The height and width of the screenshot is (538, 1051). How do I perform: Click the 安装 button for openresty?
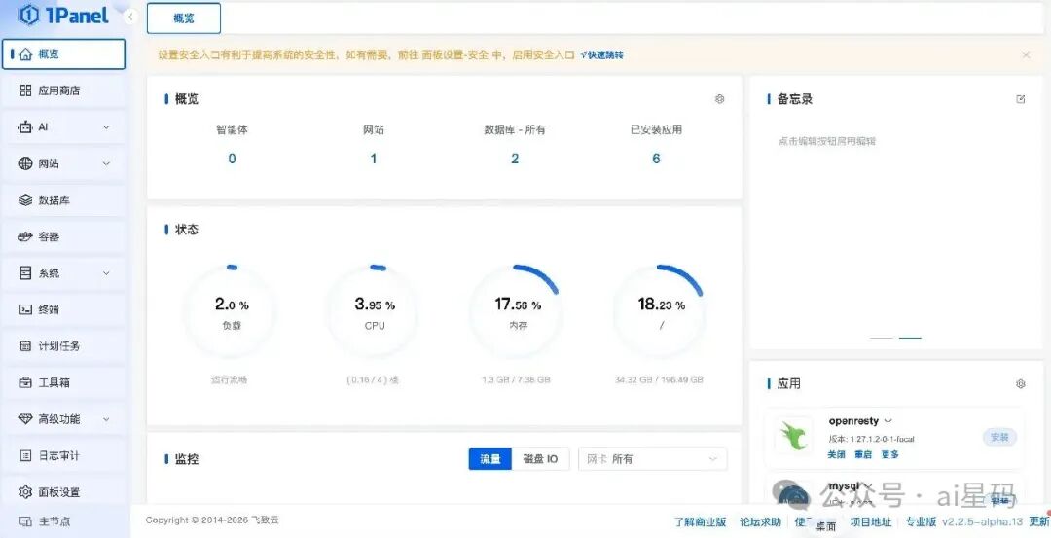point(999,437)
